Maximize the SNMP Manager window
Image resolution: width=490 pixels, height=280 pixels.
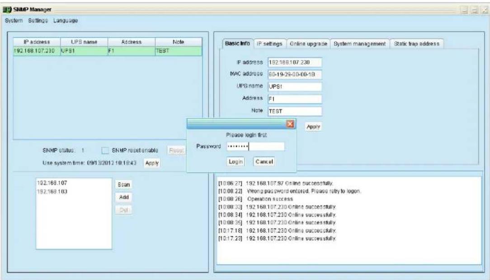[474, 10]
